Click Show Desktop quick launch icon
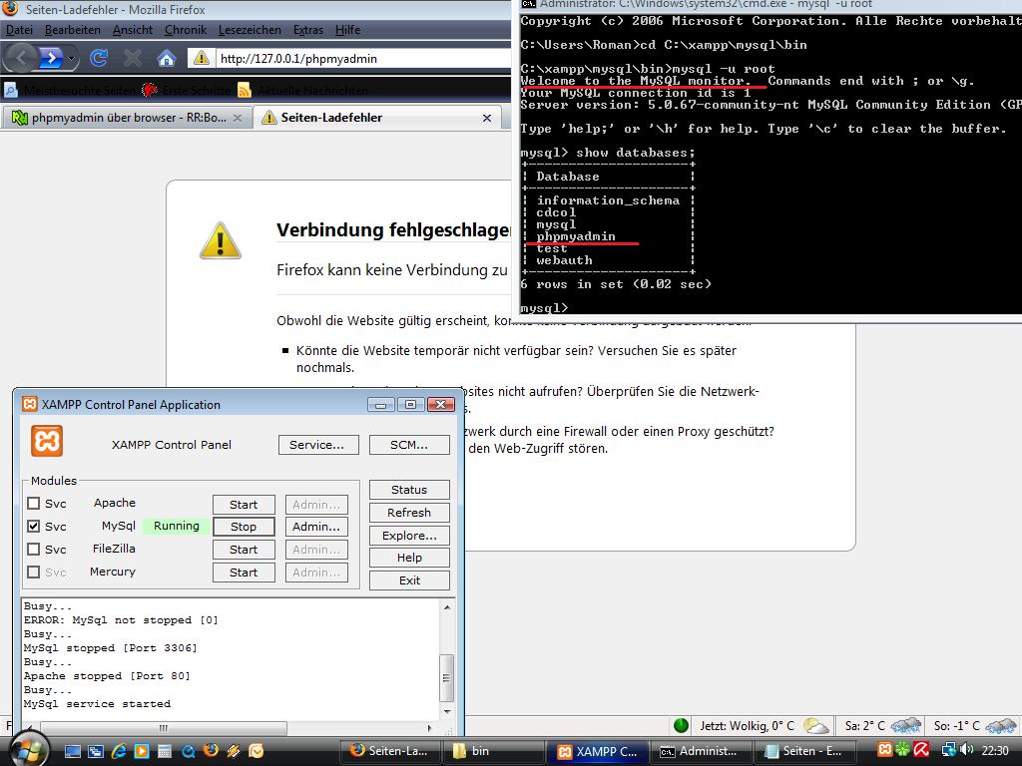 point(72,752)
